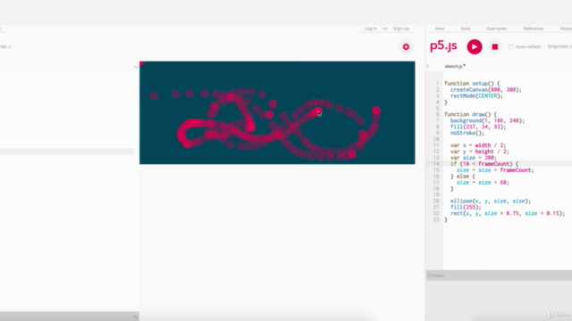Click the "size = size + 60;" line

tap(483, 182)
